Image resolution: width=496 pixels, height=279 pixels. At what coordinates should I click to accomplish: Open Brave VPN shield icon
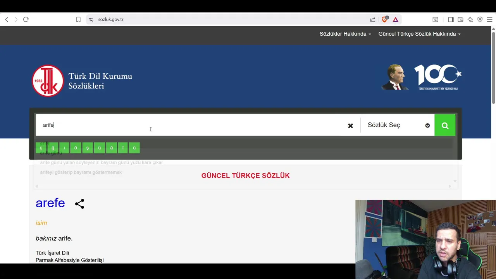[480, 19]
